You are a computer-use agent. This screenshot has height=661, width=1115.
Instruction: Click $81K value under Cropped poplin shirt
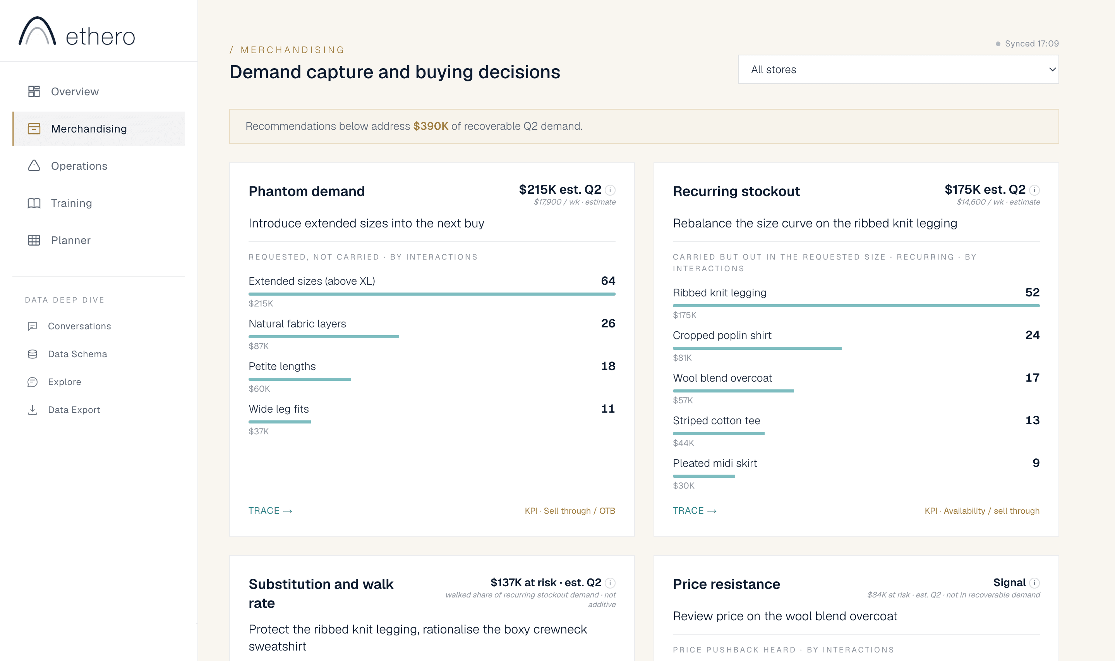tap(682, 358)
